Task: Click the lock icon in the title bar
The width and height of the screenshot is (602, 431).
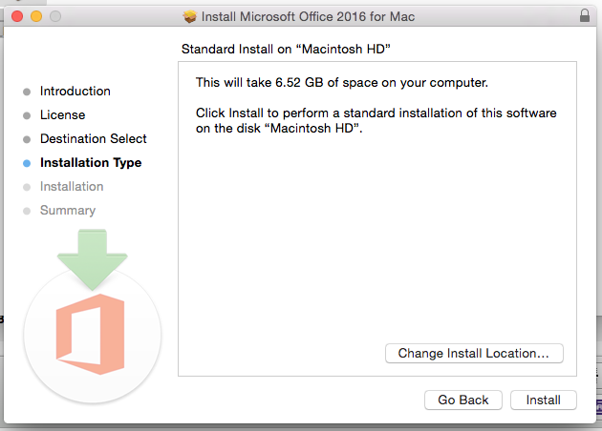Action: [x=585, y=16]
